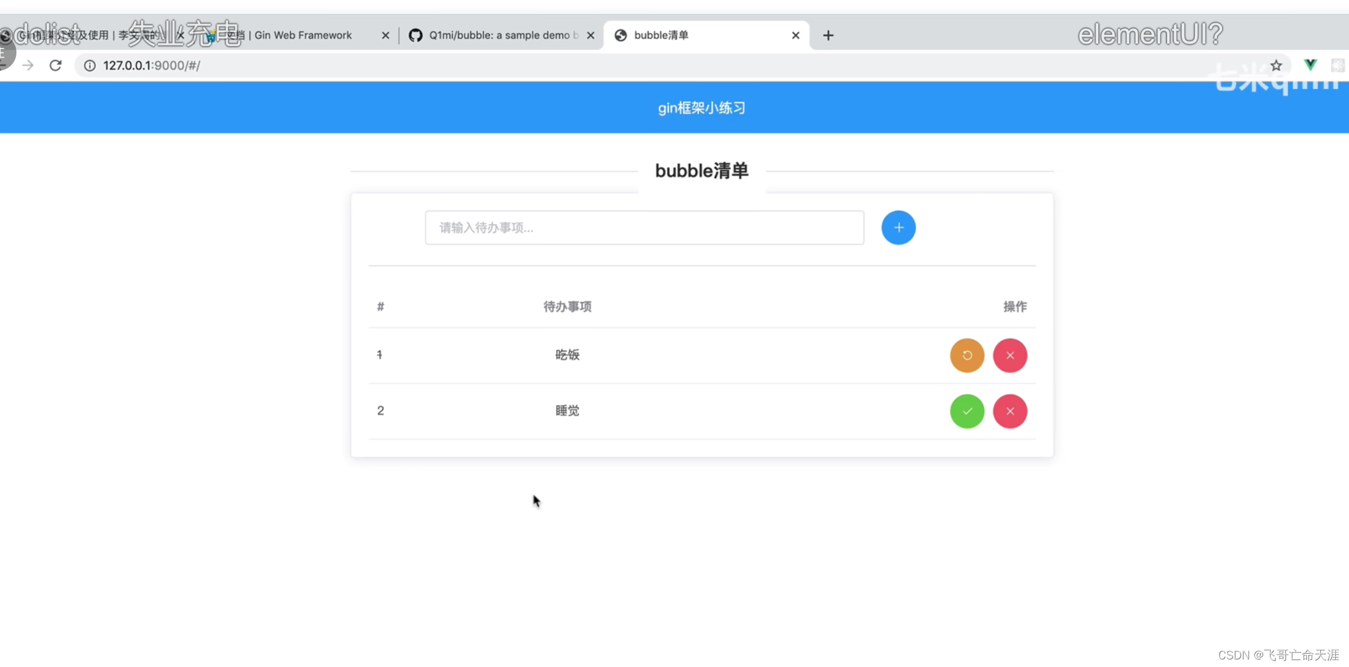Viewport: 1349px width, 667px height.
Task: Click the 睡觉 todo text
Action: pos(567,411)
